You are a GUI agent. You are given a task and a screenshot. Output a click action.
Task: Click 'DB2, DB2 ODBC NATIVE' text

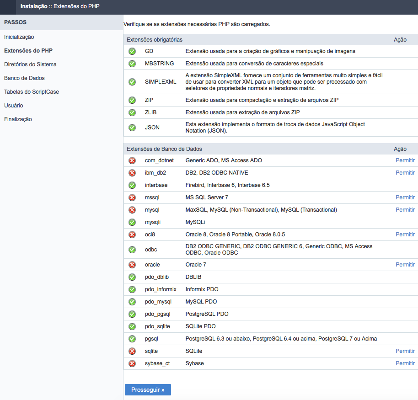point(217,173)
